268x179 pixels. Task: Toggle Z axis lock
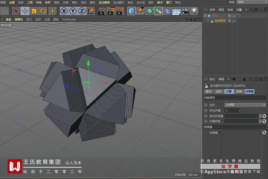[x=82, y=11]
